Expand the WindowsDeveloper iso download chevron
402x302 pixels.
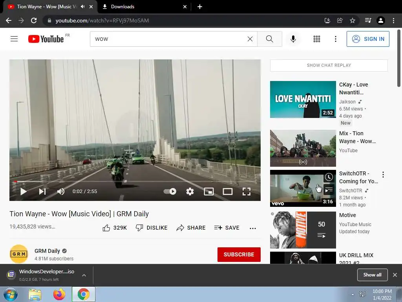[x=84, y=275]
